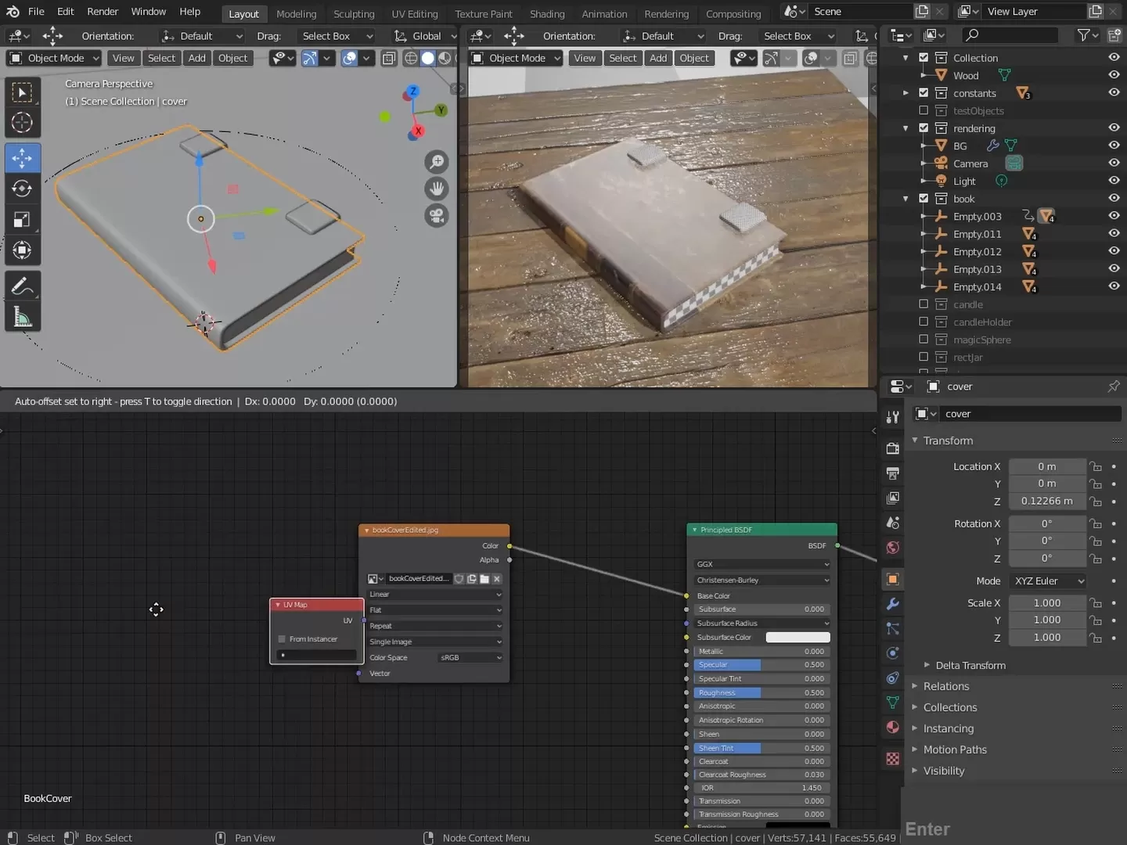Toggle visibility of Empty.003

1114,216
